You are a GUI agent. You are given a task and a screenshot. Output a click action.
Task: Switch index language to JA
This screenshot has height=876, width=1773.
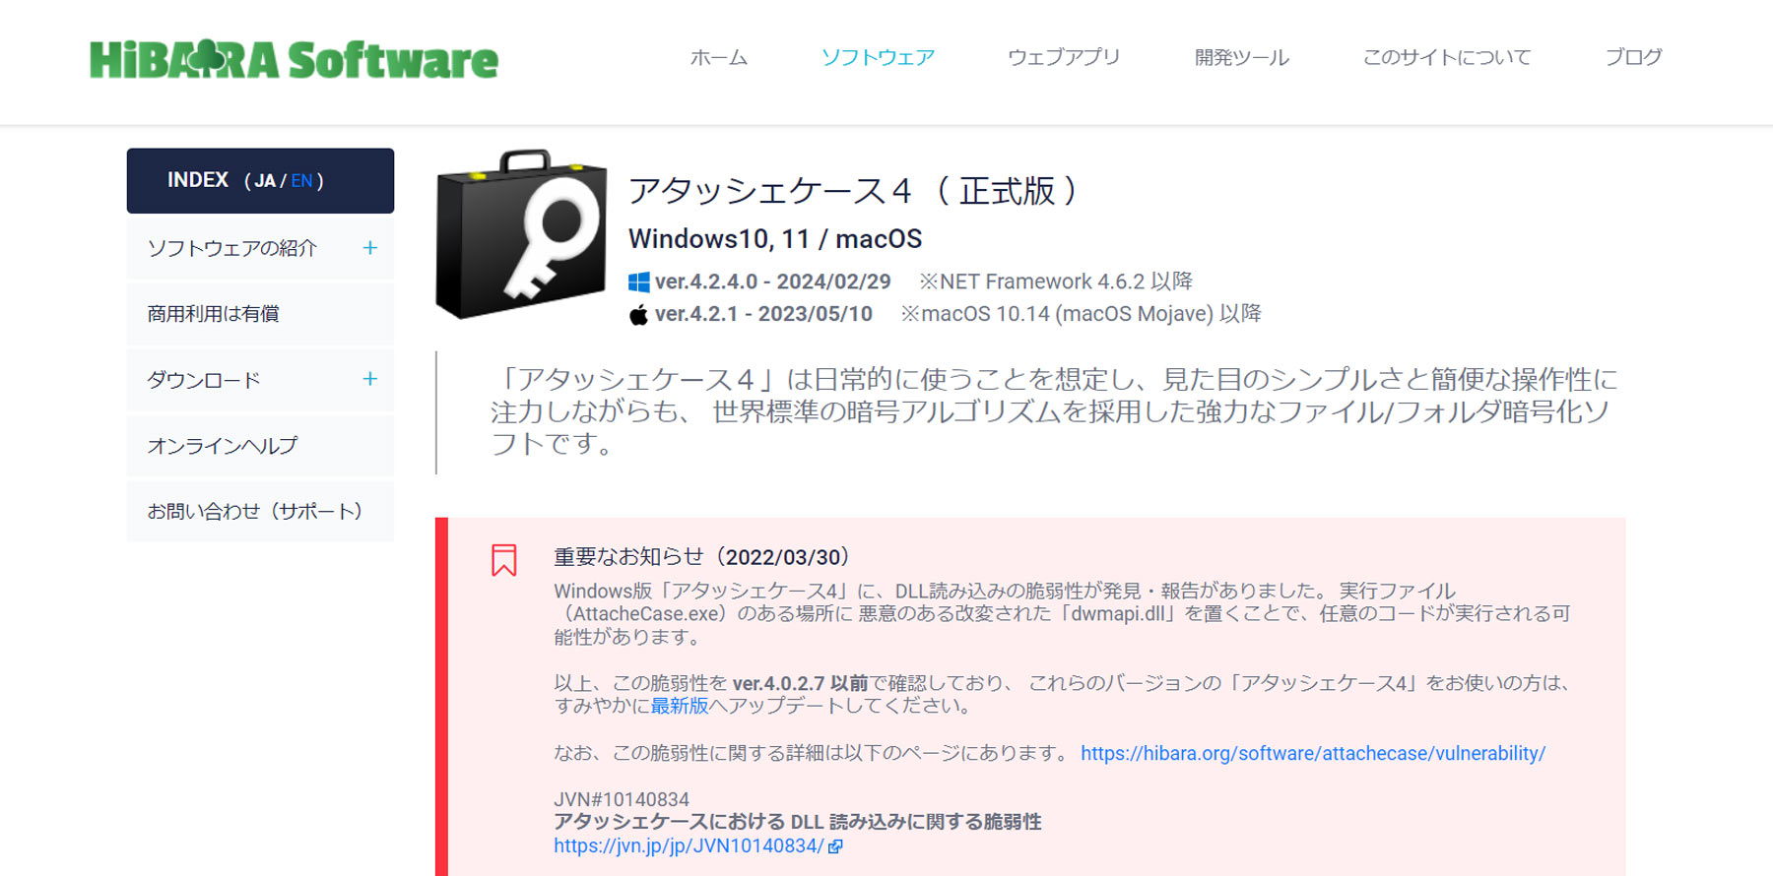[265, 181]
